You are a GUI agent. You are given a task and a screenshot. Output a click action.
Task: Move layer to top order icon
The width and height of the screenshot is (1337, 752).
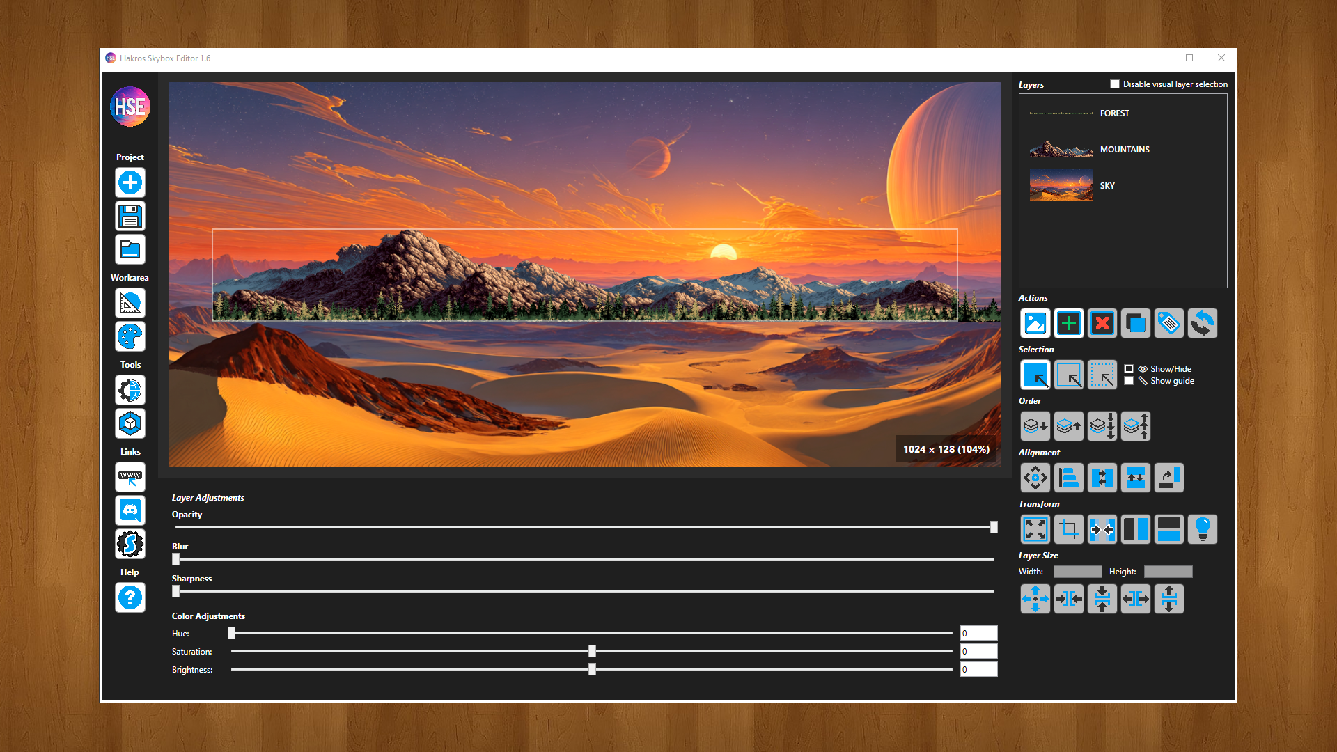coord(1135,426)
